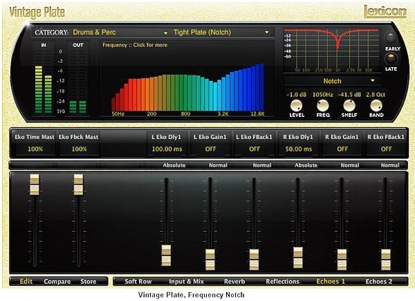This screenshot has height=301, width=415.
Task: Click the SHELF knob
Action: (349, 106)
